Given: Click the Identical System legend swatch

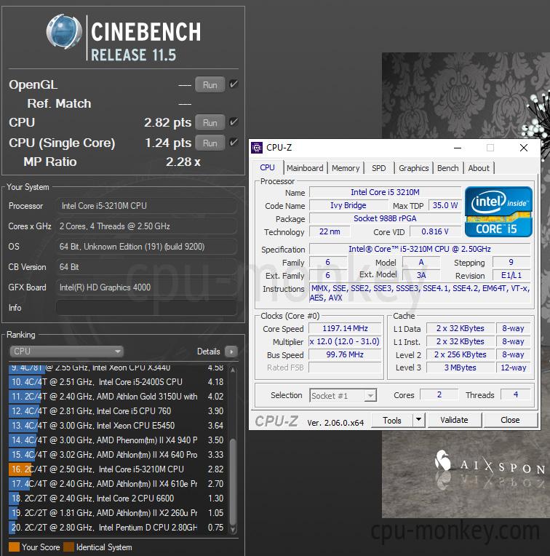Looking at the screenshot, I should click(x=68, y=547).
